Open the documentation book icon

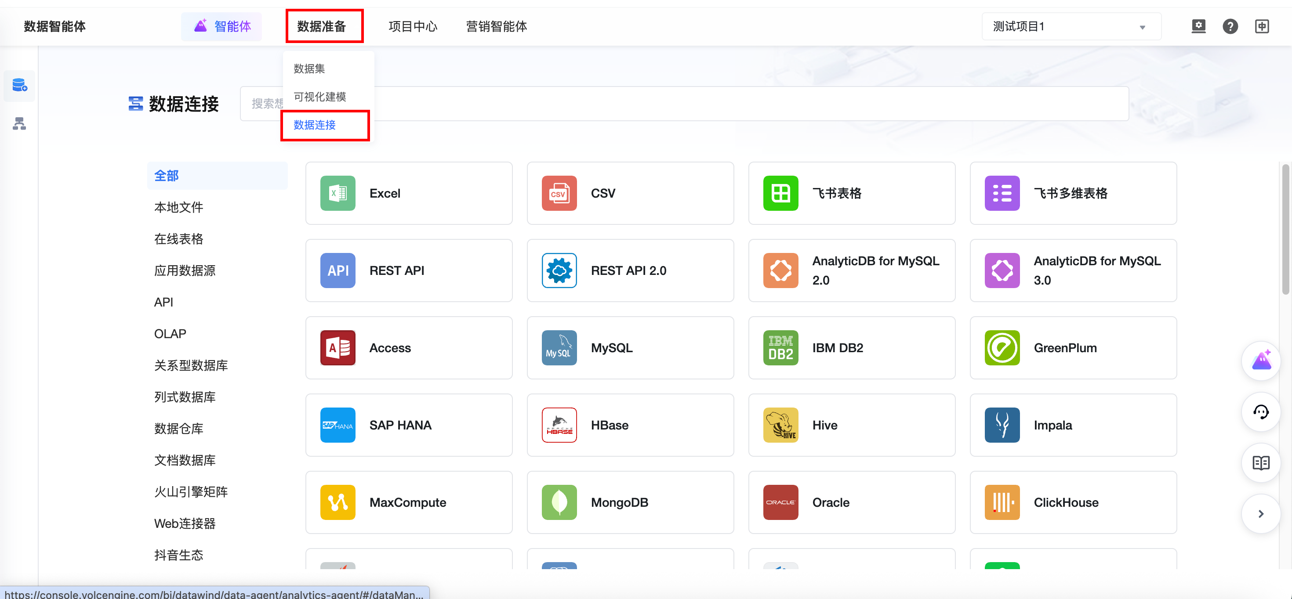(x=1260, y=463)
